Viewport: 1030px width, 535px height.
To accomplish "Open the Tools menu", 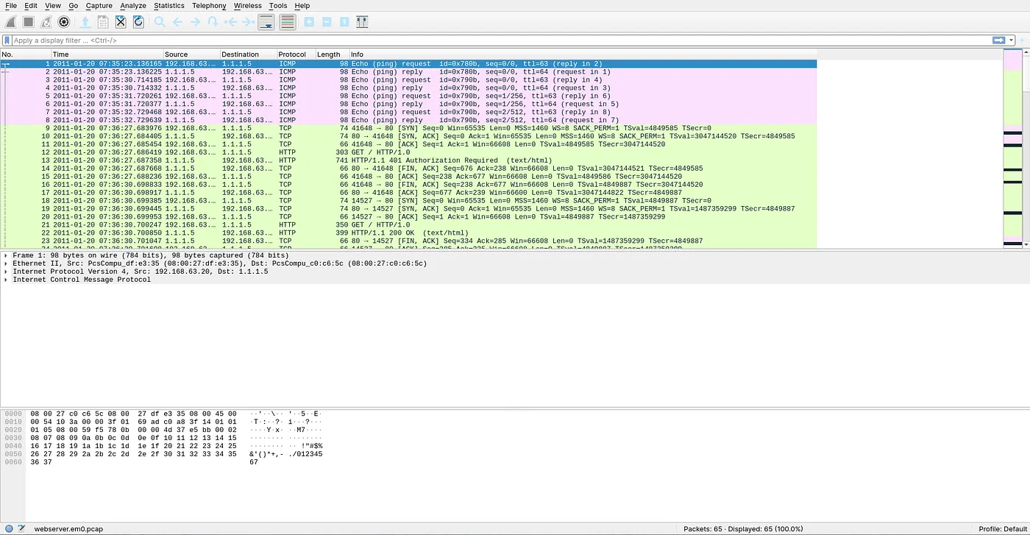I will (x=278, y=6).
